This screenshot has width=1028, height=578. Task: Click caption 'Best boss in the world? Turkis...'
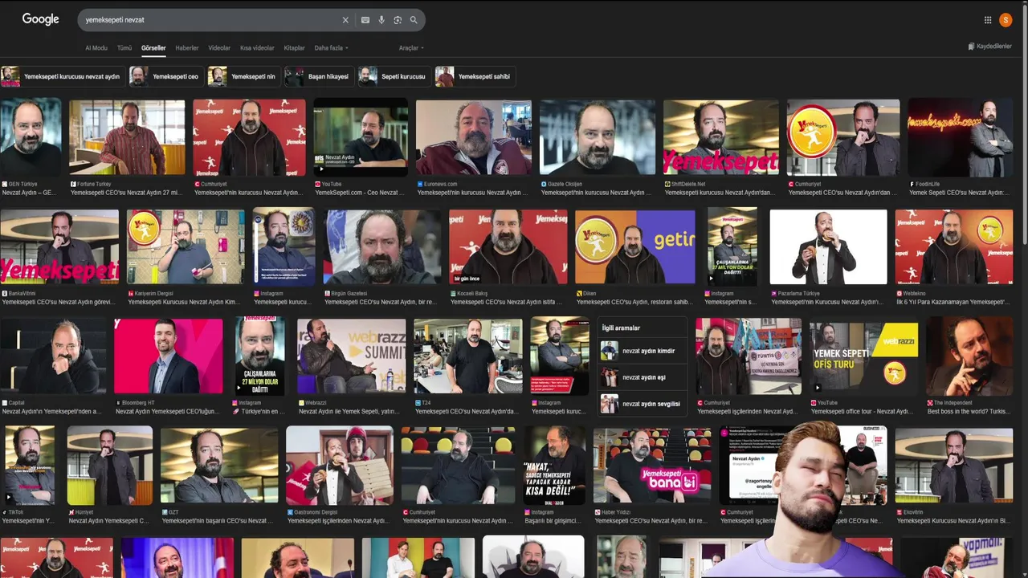click(x=969, y=411)
